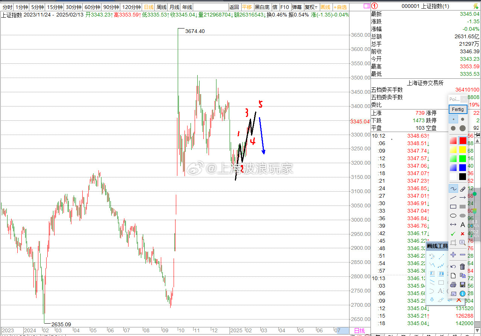Open the blue info icon
The height and width of the screenshot is (336, 481).
pos(463,294)
